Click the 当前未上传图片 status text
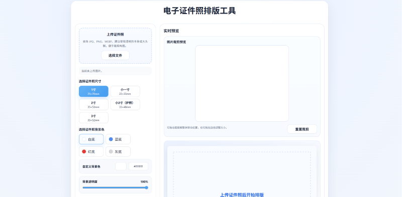The height and width of the screenshot is (197, 402). click(92, 71)
